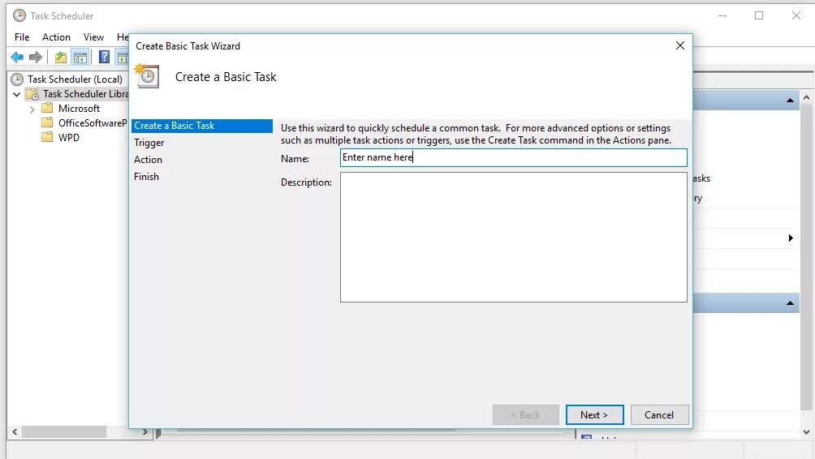This screenshot has width=815, height=459.
Task: Click the blue Back arrow toolbar icon
Action: (17, 57)
